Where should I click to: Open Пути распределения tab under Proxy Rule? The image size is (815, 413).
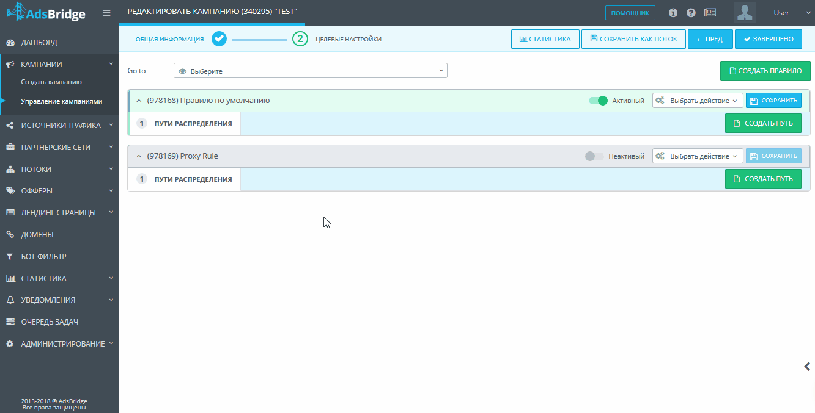click(x=184, y=179)
